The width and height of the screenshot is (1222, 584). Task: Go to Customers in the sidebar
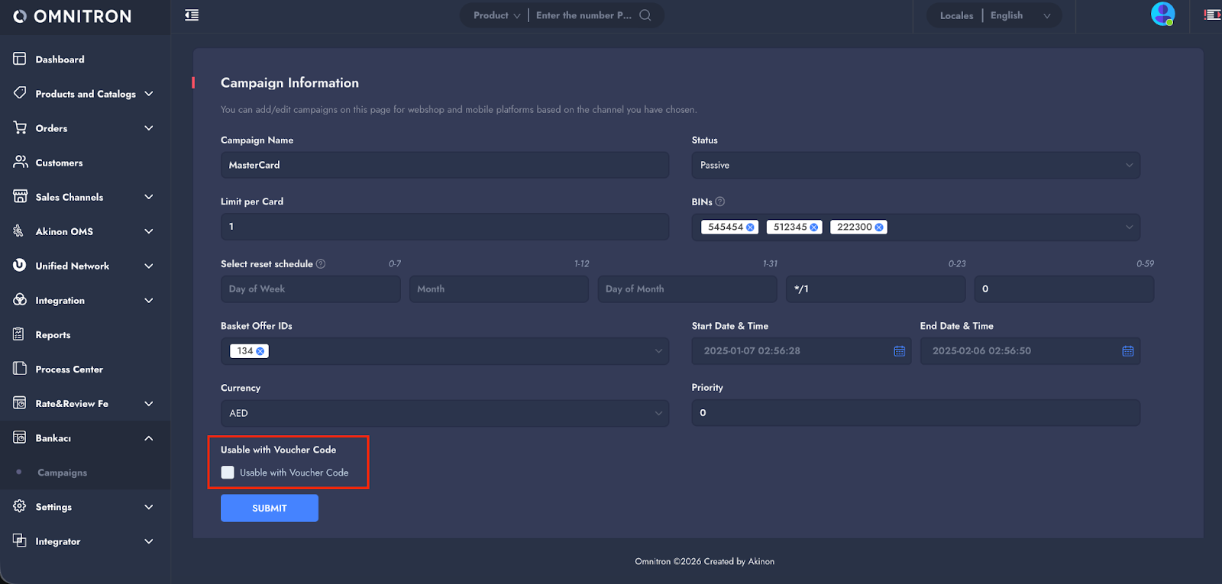(x=59, y=163)
